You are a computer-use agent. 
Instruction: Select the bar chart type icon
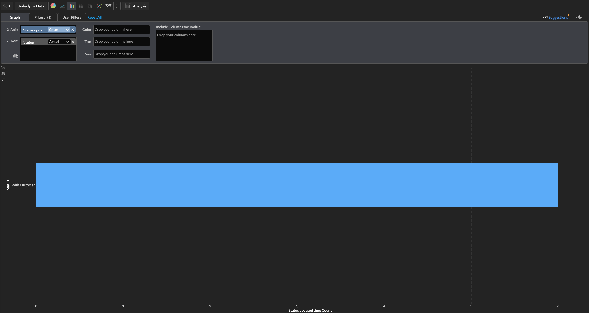coord(72,6)
